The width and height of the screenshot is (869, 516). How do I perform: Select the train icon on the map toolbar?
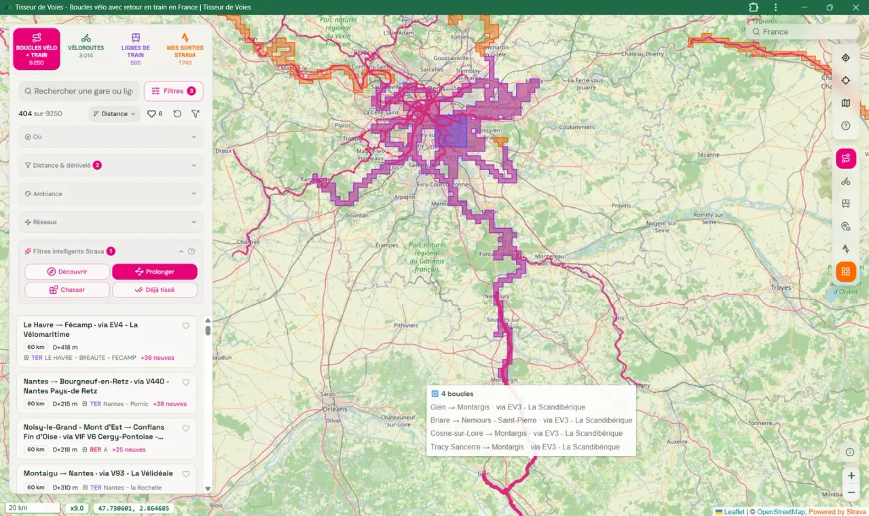[846, 204]
